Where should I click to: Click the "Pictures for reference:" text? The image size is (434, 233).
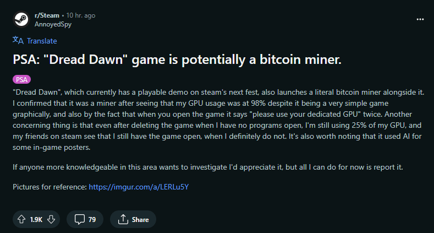click(x=50, y=187)
